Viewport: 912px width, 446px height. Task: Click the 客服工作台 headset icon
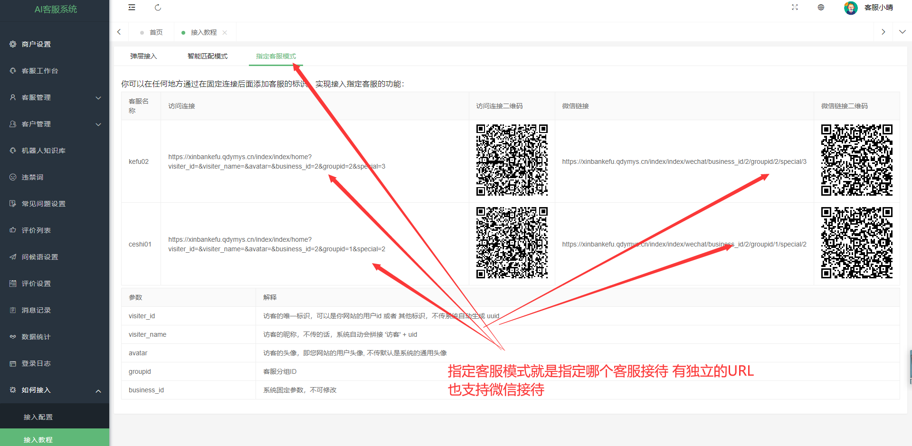pos(13,71)
